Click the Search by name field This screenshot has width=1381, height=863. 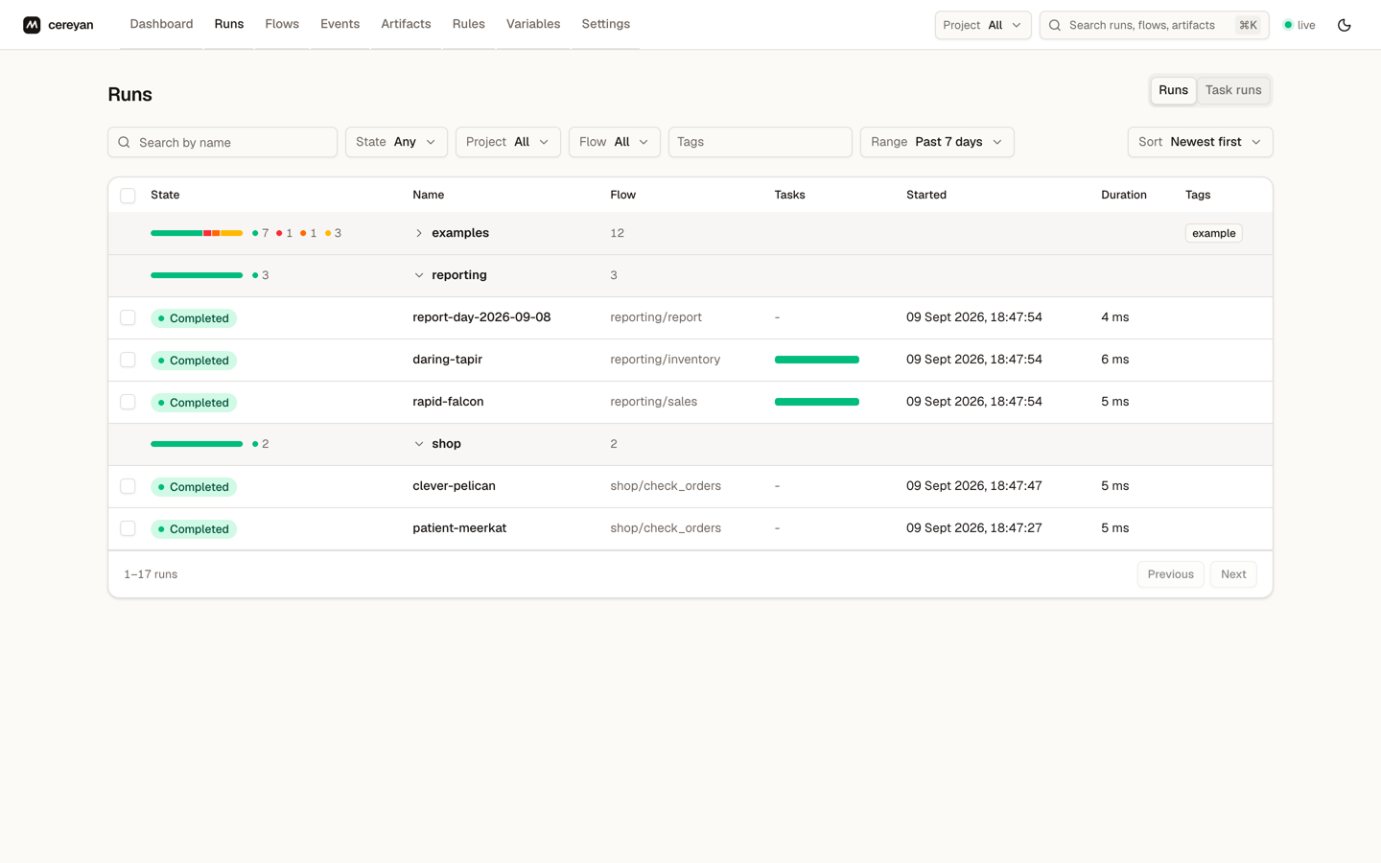coord(222,142)
